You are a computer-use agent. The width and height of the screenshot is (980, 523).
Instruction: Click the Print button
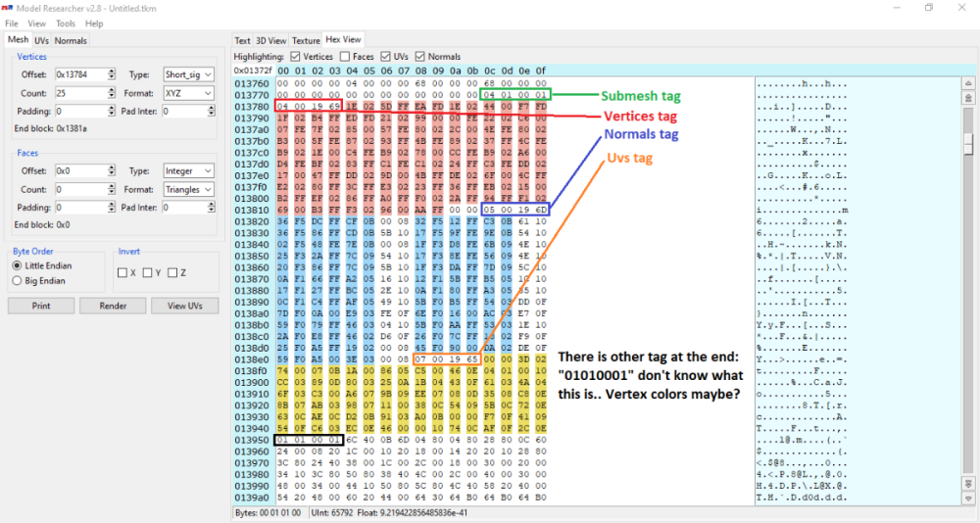(x=41, y=306)
